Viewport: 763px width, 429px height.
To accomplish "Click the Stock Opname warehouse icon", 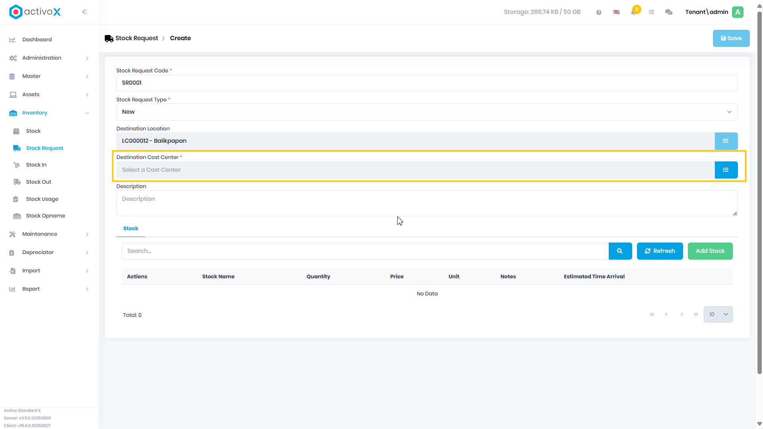I will 17,216.
